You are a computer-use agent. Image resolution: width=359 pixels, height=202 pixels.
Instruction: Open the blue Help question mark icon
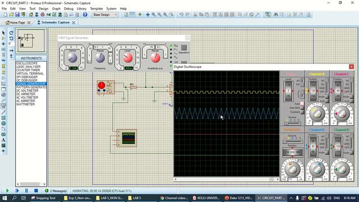[x=85, y=15]
